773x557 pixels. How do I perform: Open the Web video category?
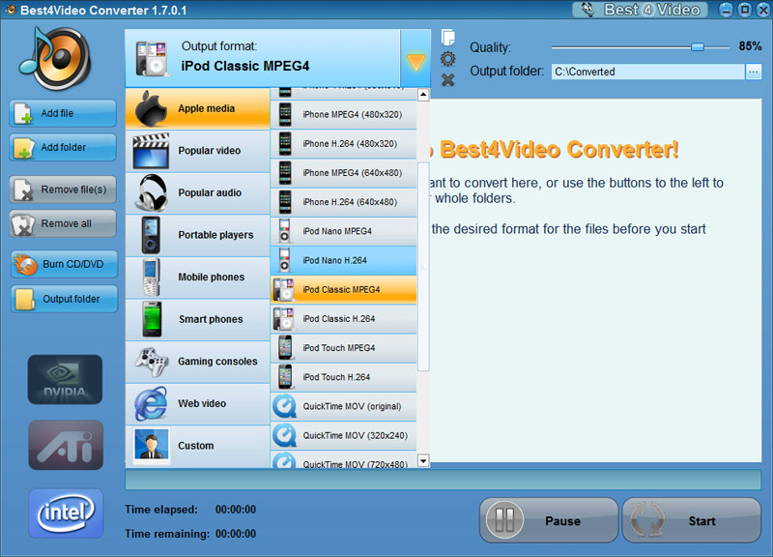coord(198,404)
